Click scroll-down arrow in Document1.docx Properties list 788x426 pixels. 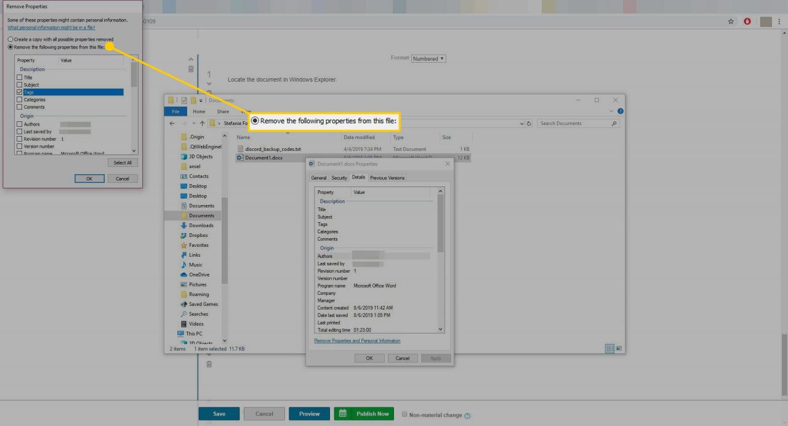(x=440, y=329)
